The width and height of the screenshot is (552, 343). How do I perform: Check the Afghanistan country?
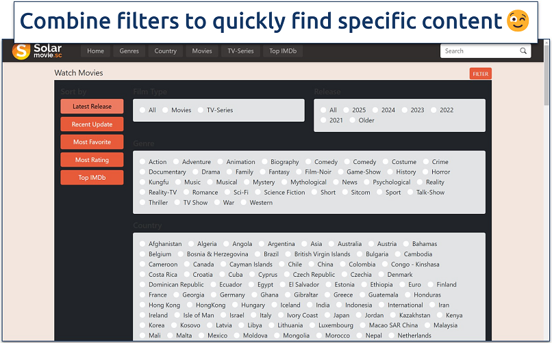click(x=142, y=244)
